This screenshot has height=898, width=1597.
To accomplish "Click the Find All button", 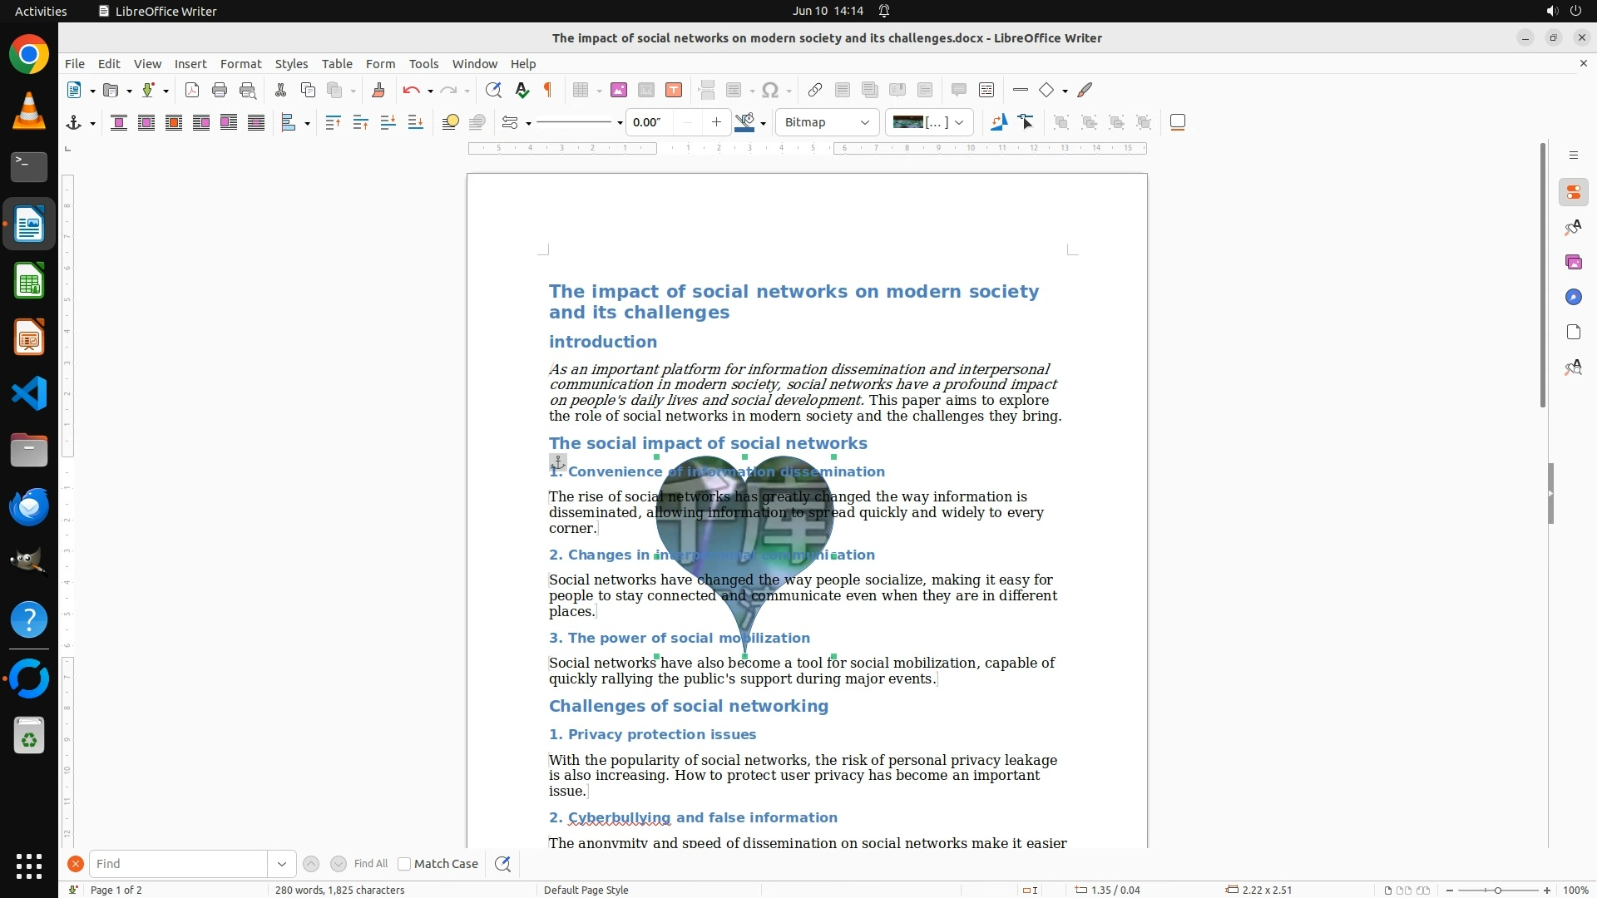I will pos(370,864).
